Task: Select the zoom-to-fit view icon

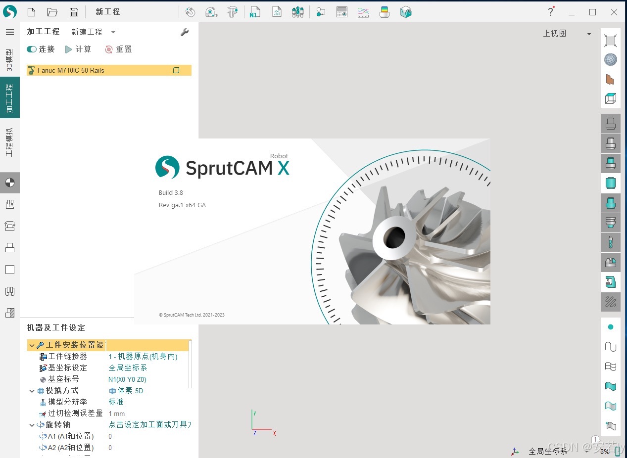Action: point(611,41)
